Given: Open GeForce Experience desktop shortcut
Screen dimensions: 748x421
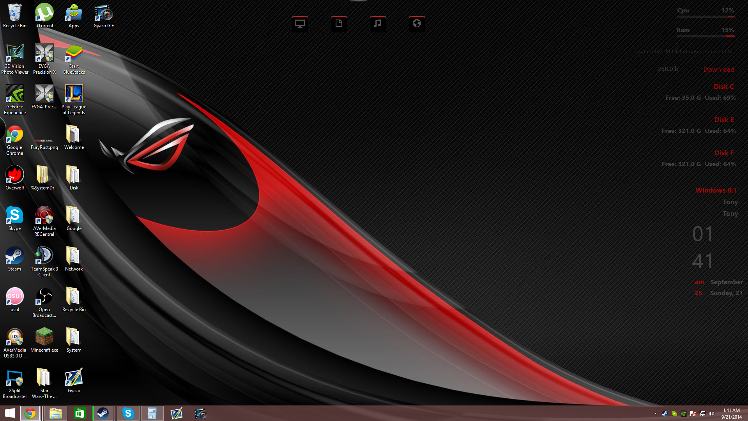Looking at the screenshot, I should point(15,99).
